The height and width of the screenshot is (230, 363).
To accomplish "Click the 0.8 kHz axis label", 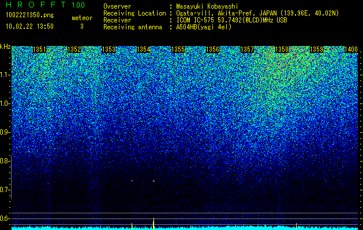I will tap(5, 161).
